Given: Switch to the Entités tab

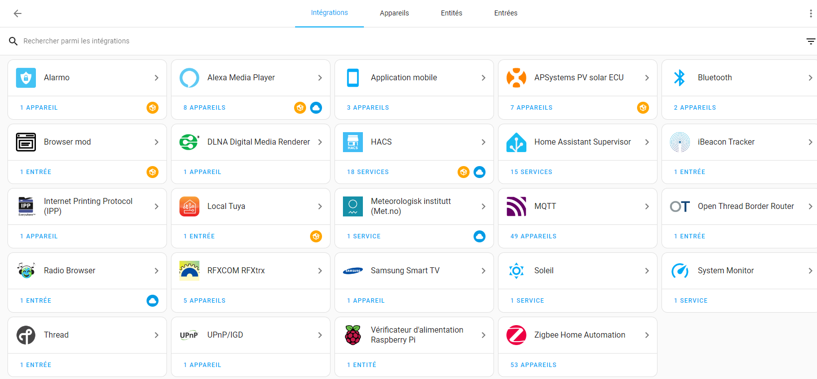Looking at the screenshot, I should tap(452, 13).
